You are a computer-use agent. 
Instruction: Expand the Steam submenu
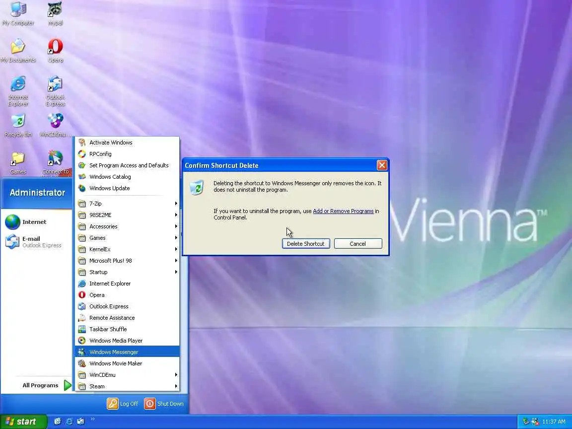pyautogui.click(x=127, y=386)
